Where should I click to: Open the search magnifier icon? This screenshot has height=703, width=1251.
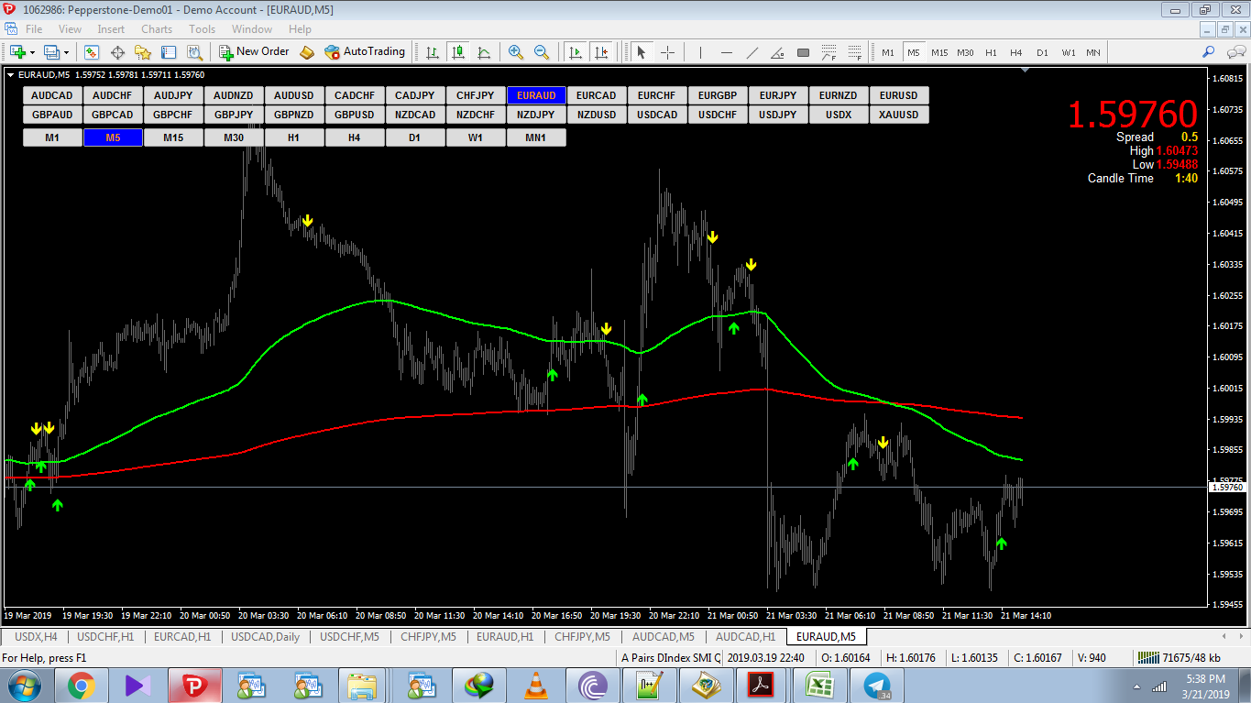[1209, 52]
